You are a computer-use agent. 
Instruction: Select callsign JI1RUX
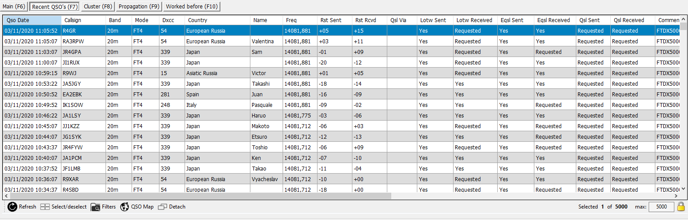click(x=72, y=63)
